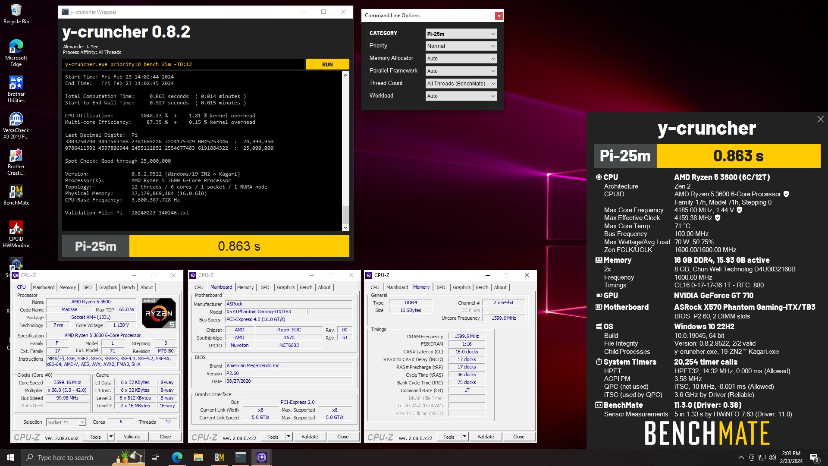This screenshot has width=828, height=466.
Task: Open the Recycle Bin desktop icon
Action: point(16,14)
